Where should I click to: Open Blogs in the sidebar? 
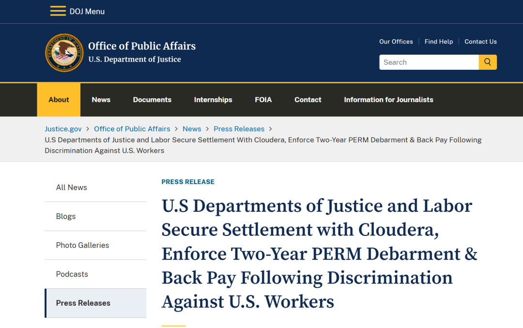[x=95, y=216]
